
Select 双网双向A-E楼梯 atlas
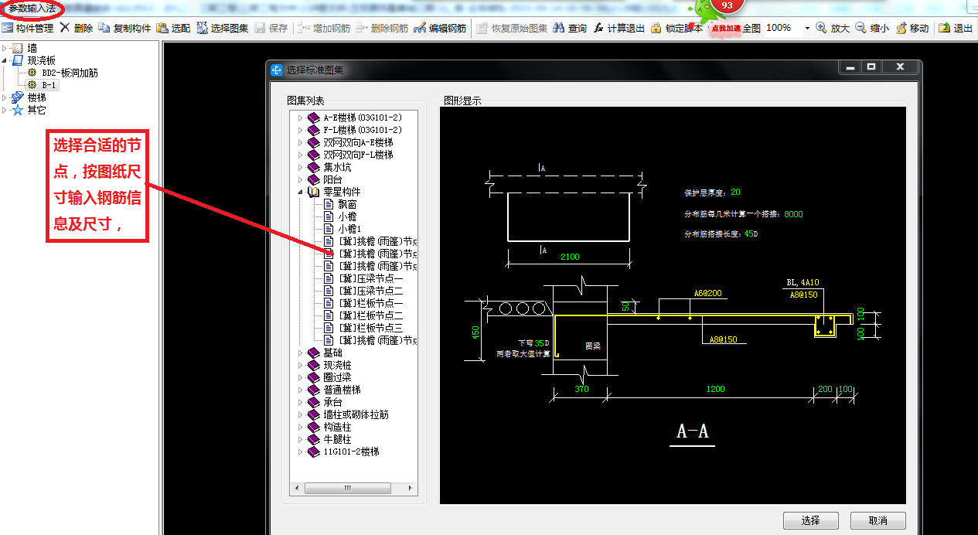pos(358,142)
